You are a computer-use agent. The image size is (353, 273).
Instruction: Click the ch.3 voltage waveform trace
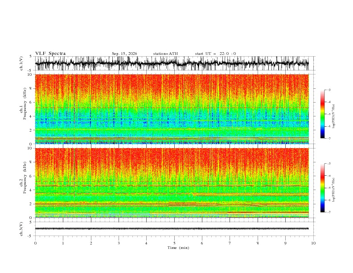[x=172, y=229]
